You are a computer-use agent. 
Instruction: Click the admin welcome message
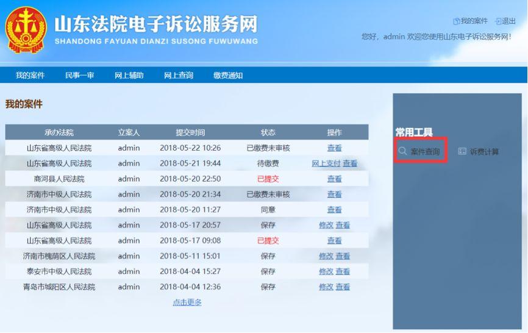pyautogui.click(x=437, y=37)
